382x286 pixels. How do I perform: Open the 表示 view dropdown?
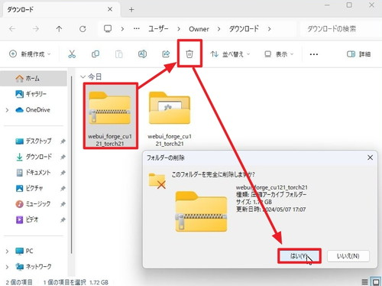tap(279, 54)
